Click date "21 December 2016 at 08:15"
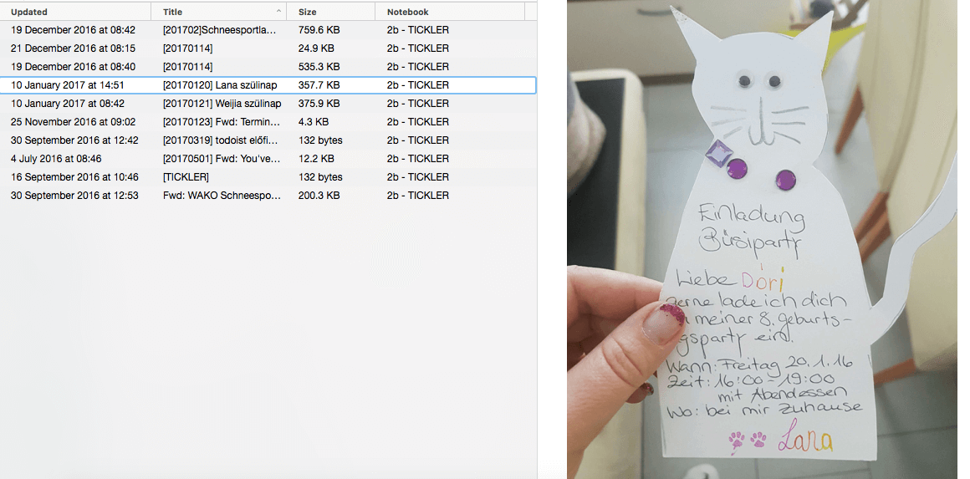970x479 pixels. (73, 48)
